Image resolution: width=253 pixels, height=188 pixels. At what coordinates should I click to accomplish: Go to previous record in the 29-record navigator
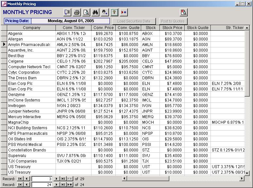[x=26, y=179]
